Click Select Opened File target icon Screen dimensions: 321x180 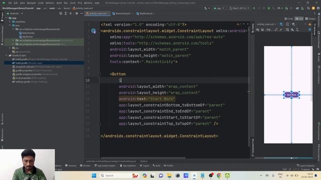coord(61,13)
